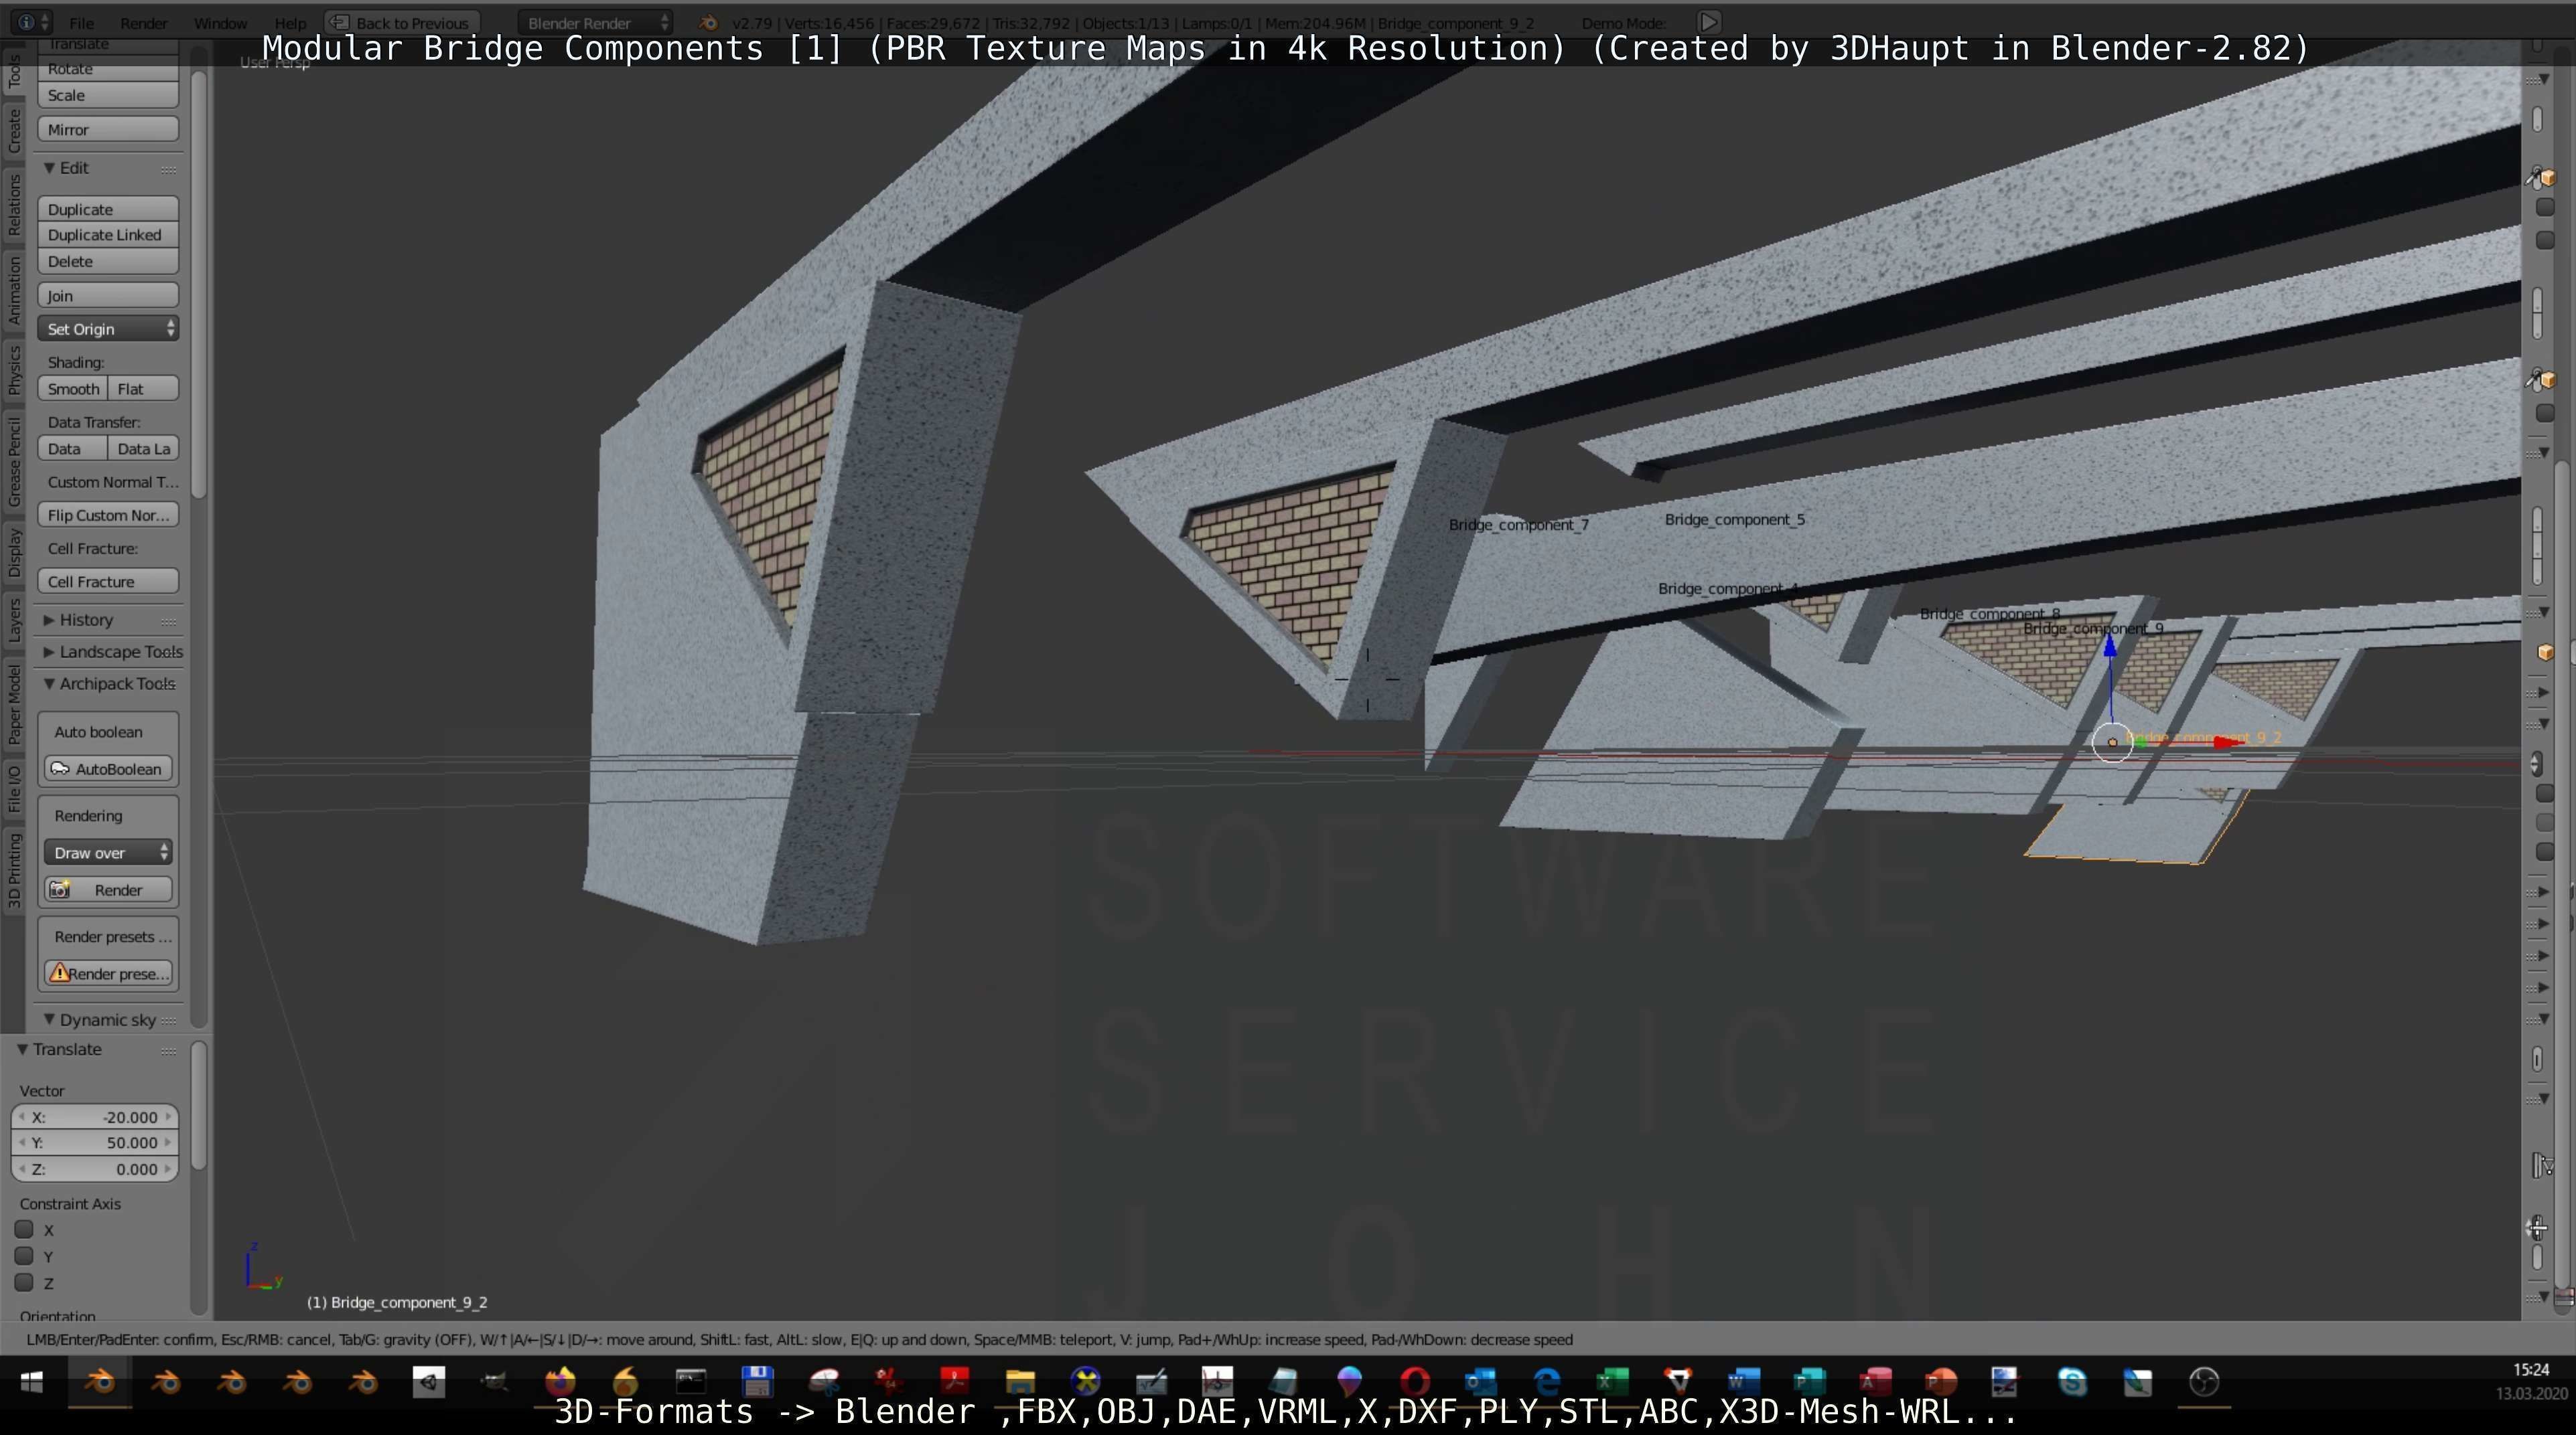2576x1435 pixels.
Task: Open Microsoft Edge from the taskbar
Action: [x=1547, y=1382]
